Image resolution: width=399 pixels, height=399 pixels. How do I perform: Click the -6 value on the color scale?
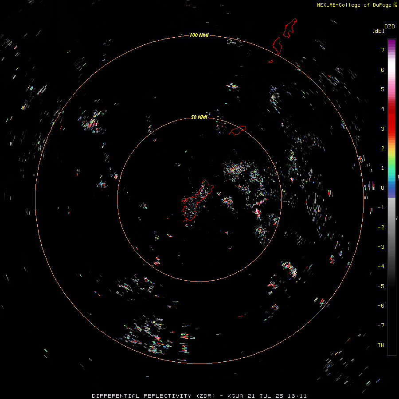(381, 306)
